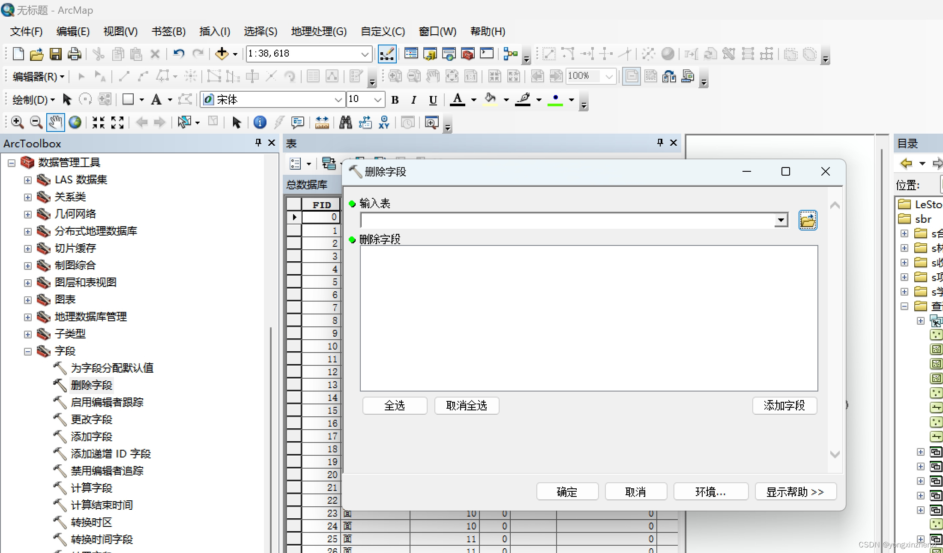Click the 删除字段 field list box
Viewport: 943px width, 553px height.
tap(589, 318)
